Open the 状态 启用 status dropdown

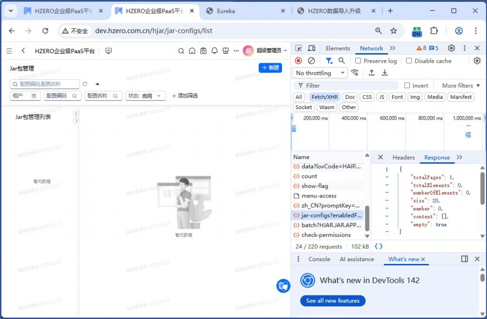click(x=146, y=96)
